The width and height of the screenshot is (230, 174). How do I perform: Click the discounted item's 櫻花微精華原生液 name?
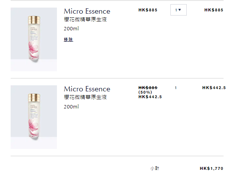tap(85, 97)
